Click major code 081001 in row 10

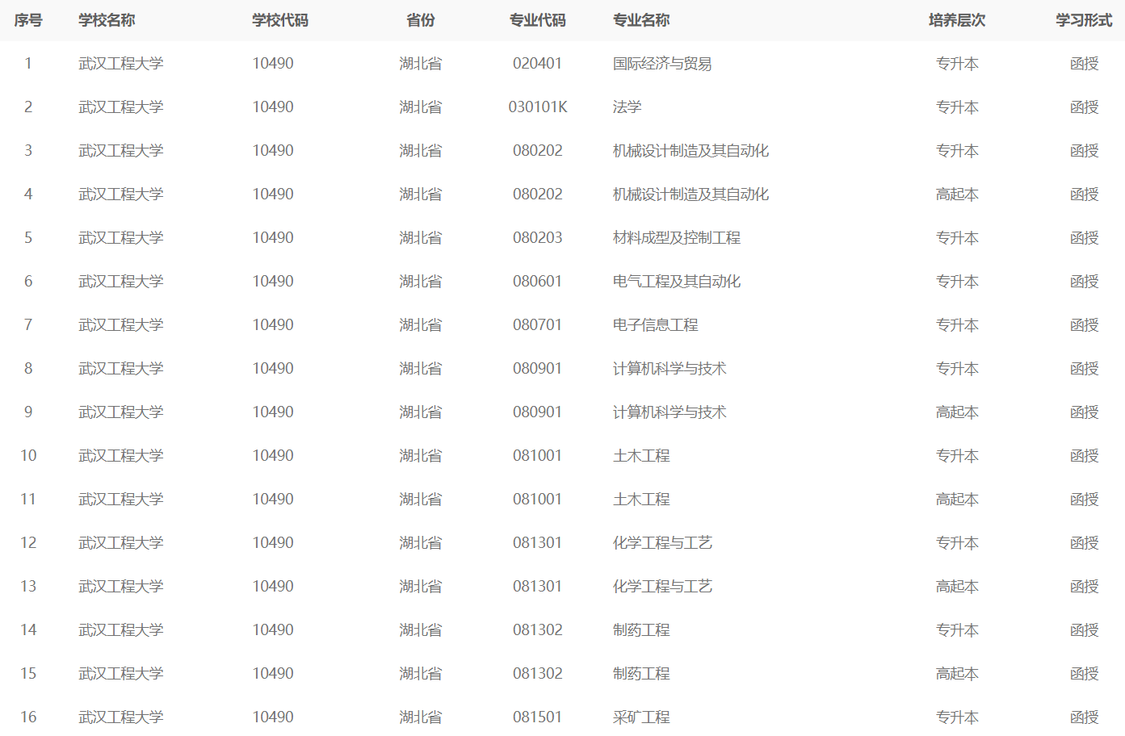pos(538,456)
